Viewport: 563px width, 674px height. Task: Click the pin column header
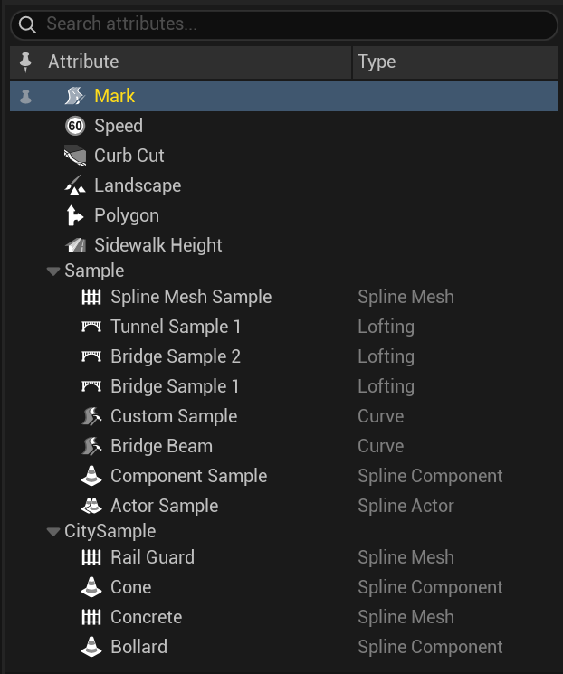(x=26, y=62)
